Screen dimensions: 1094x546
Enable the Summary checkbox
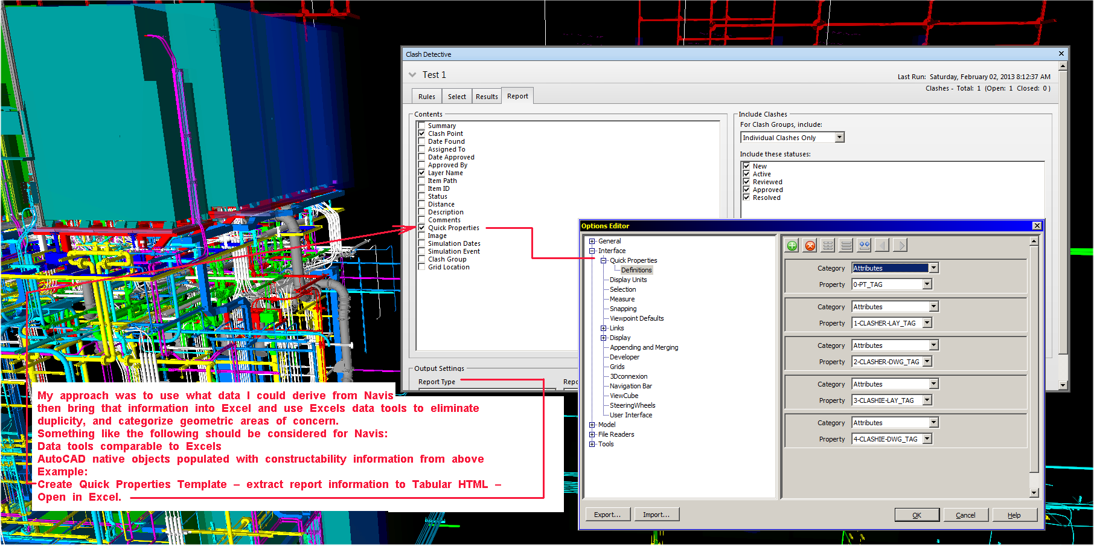(422, 126)
